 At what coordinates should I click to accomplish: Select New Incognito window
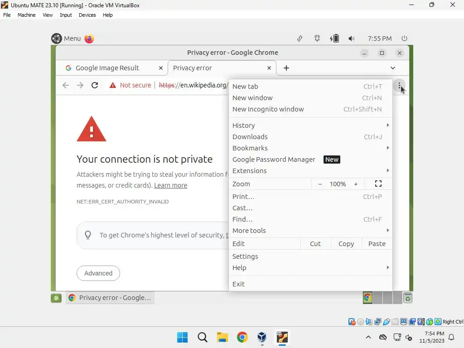[x=310, y=109]
